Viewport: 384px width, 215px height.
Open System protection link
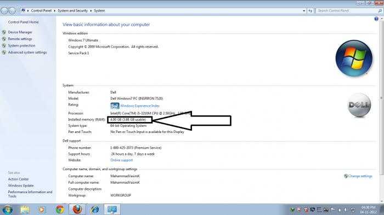coord(21,46)
